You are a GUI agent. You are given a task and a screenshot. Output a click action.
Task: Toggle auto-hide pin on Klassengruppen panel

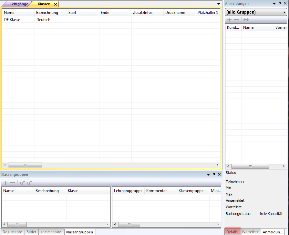(214, 175)
